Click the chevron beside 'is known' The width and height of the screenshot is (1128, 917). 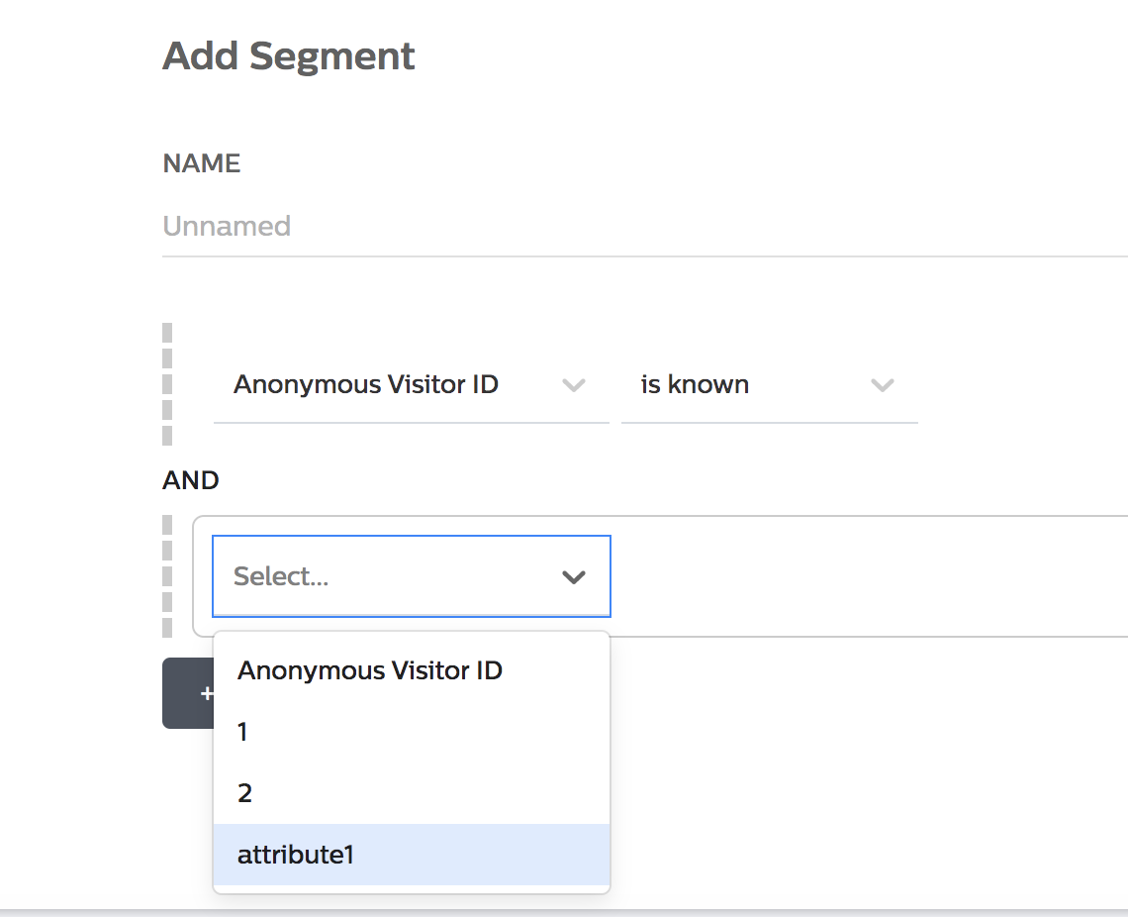882,385
